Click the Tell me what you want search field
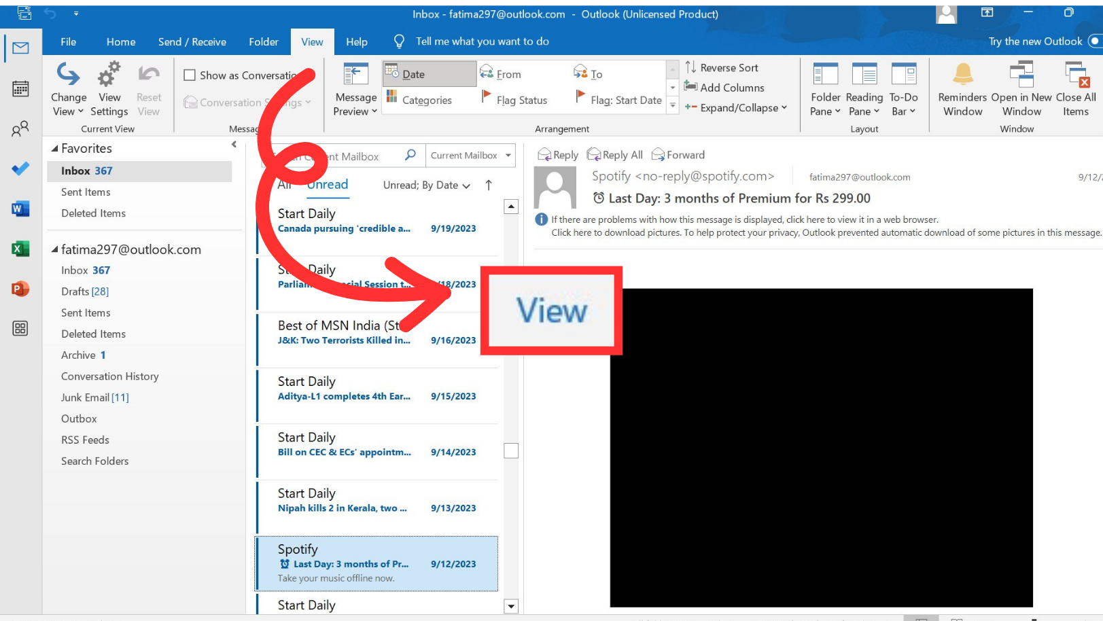This screenshot has width=1103, height=621. click(482, 41)
